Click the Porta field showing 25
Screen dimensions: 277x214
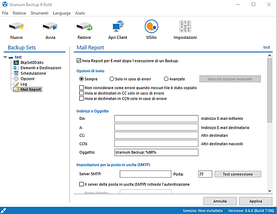(x=205, y=174)
